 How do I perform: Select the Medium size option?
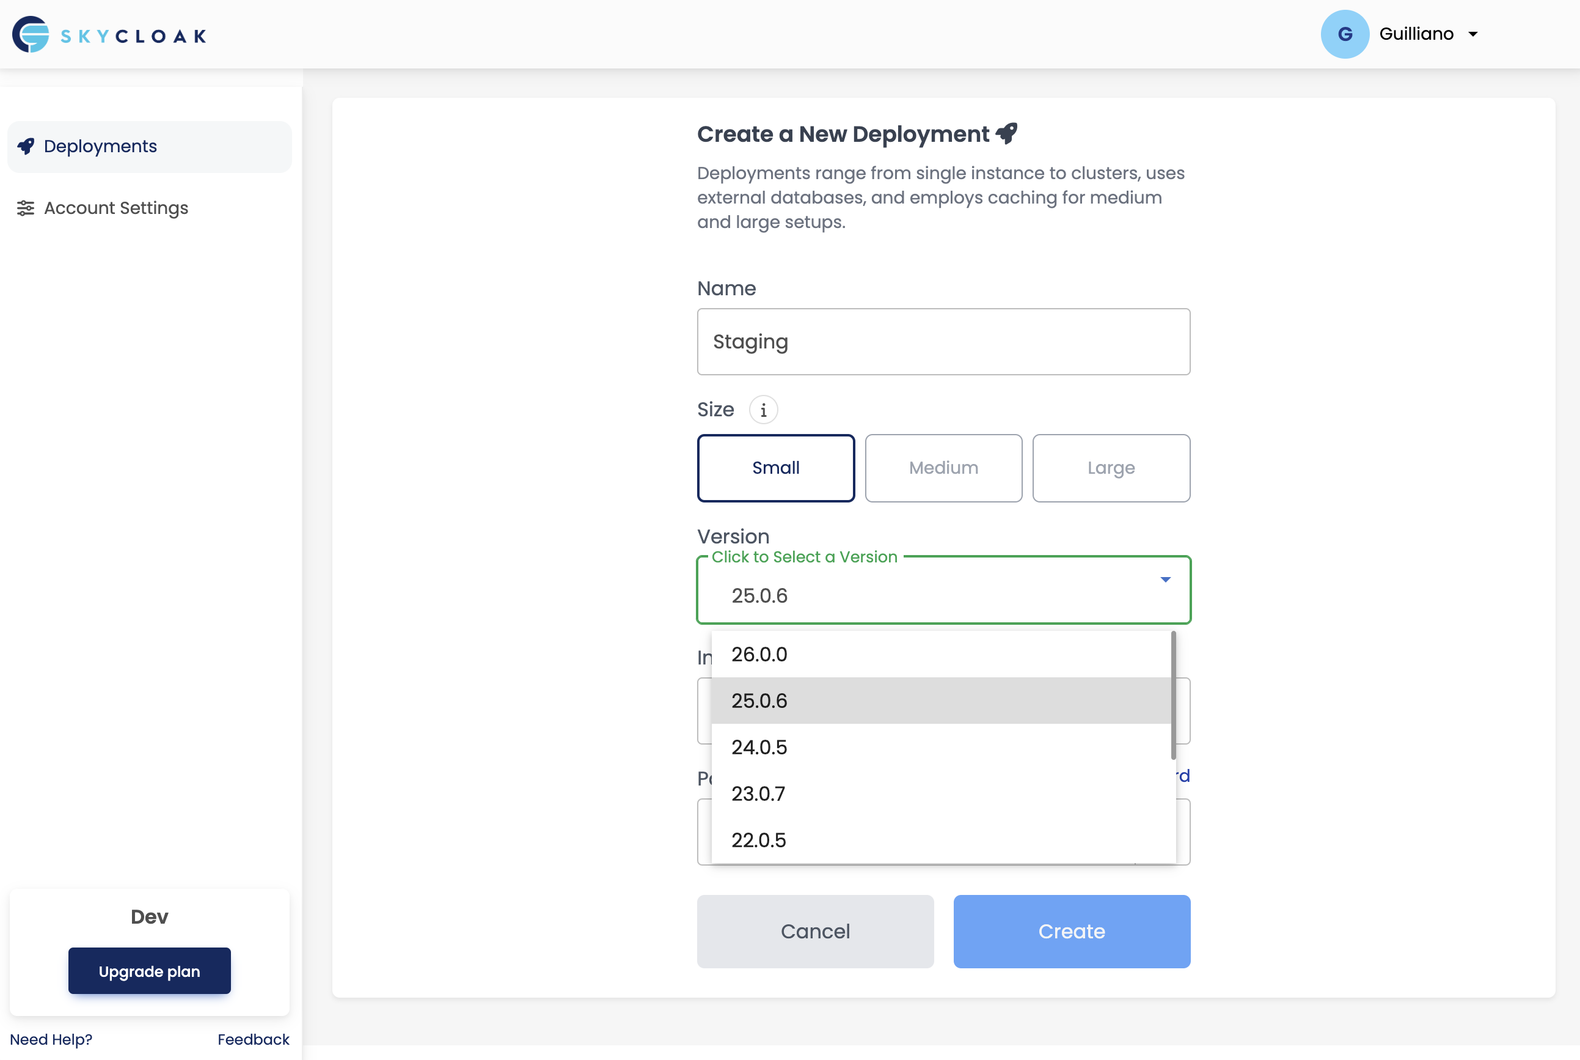click(x=943, y=468)
